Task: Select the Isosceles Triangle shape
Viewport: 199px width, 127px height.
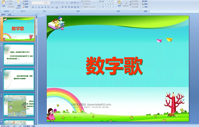Action: pos(103,4)
